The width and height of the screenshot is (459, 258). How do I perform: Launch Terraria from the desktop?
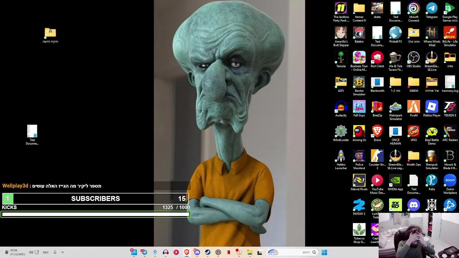(341, 60)
